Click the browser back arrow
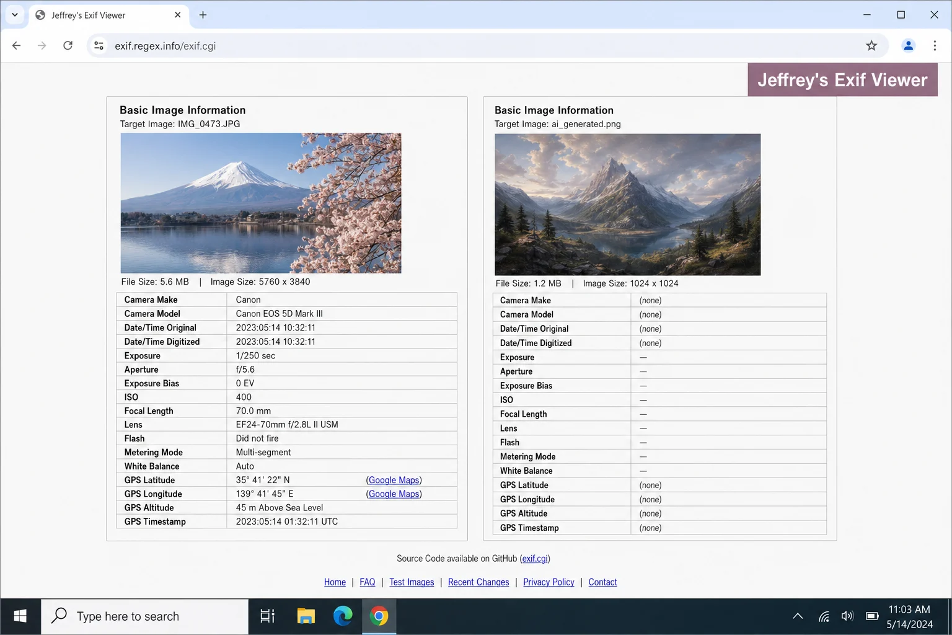952x635 pixels. pos(17,45)
